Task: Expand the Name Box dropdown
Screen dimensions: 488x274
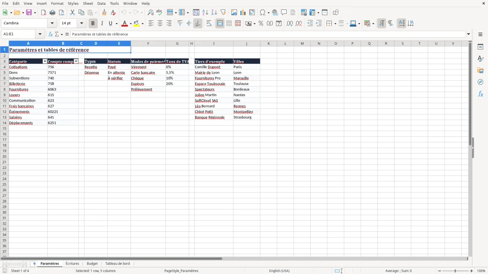Action: click(x=40, y=34)
